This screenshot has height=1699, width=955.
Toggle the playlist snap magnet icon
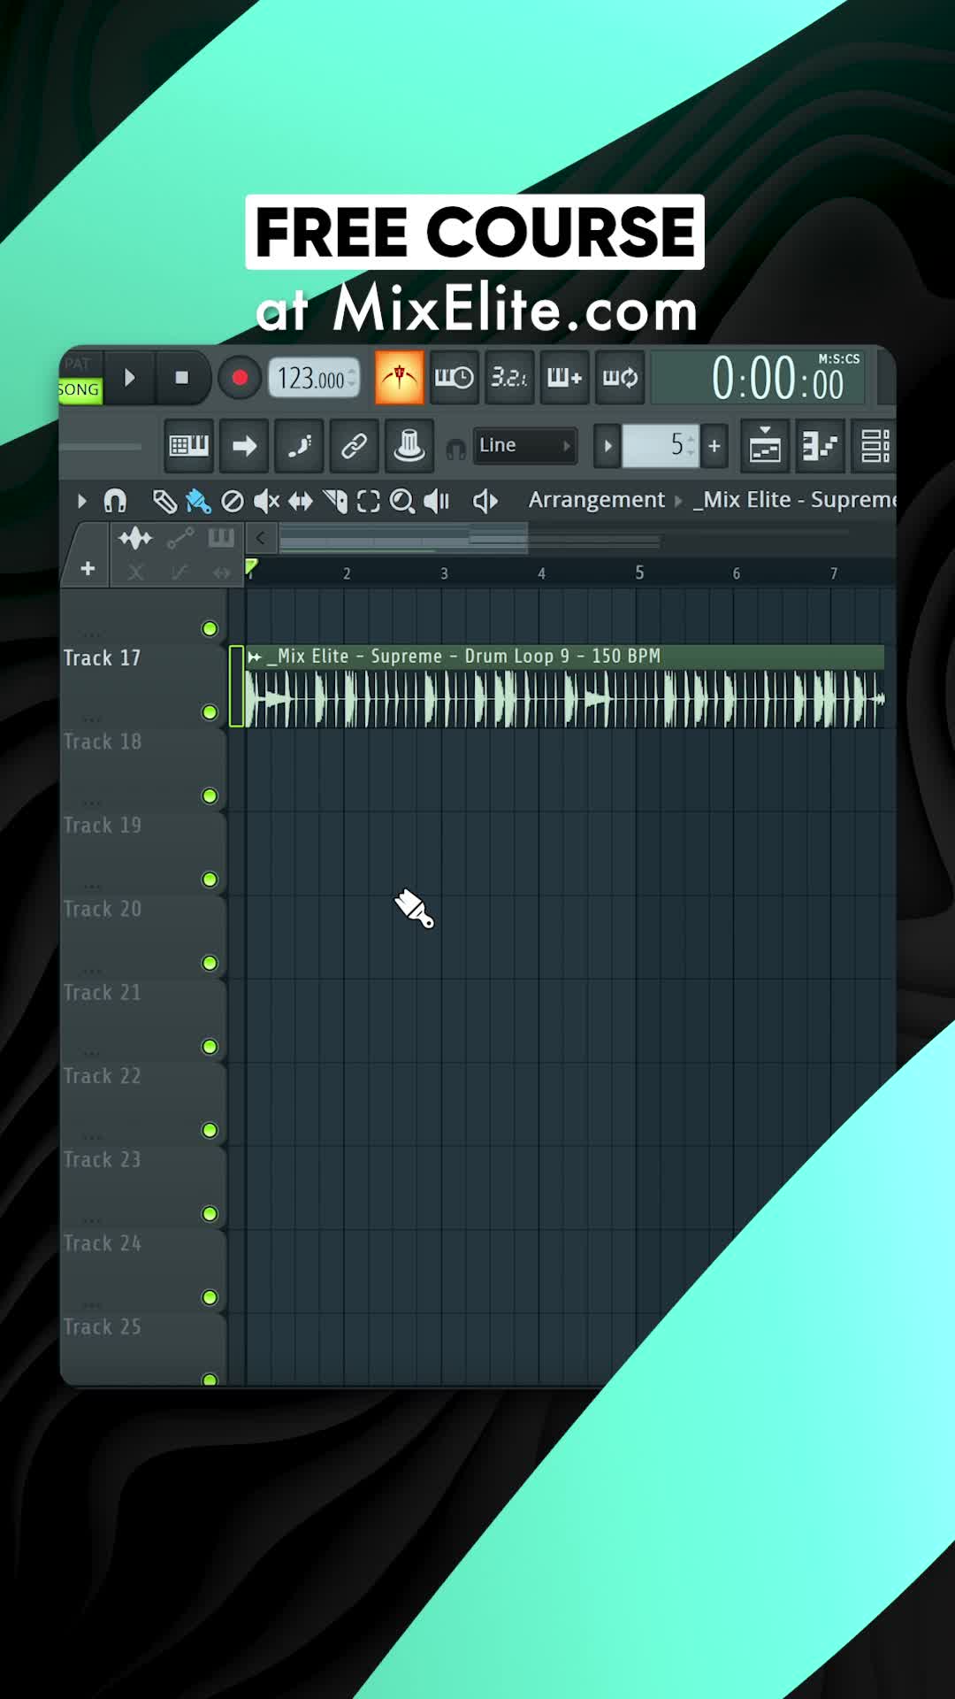pos(115,501)
